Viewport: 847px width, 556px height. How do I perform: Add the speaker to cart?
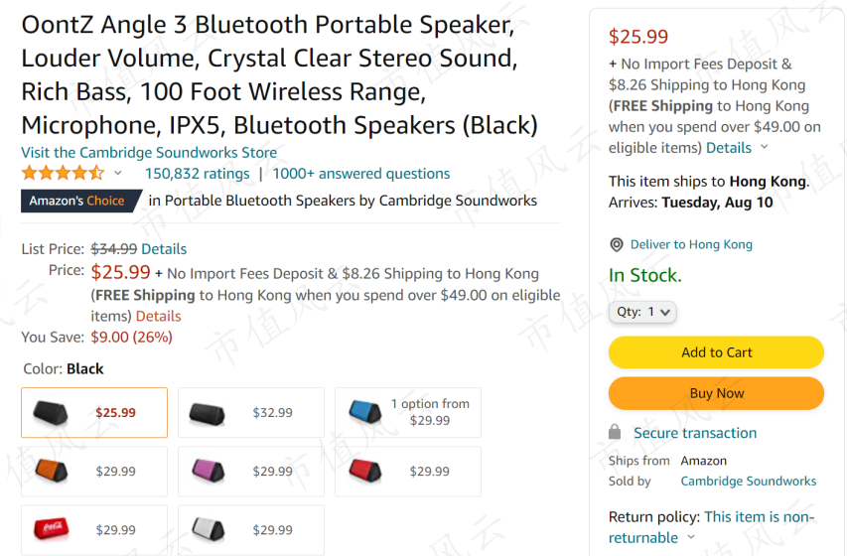tap(716, 352)
